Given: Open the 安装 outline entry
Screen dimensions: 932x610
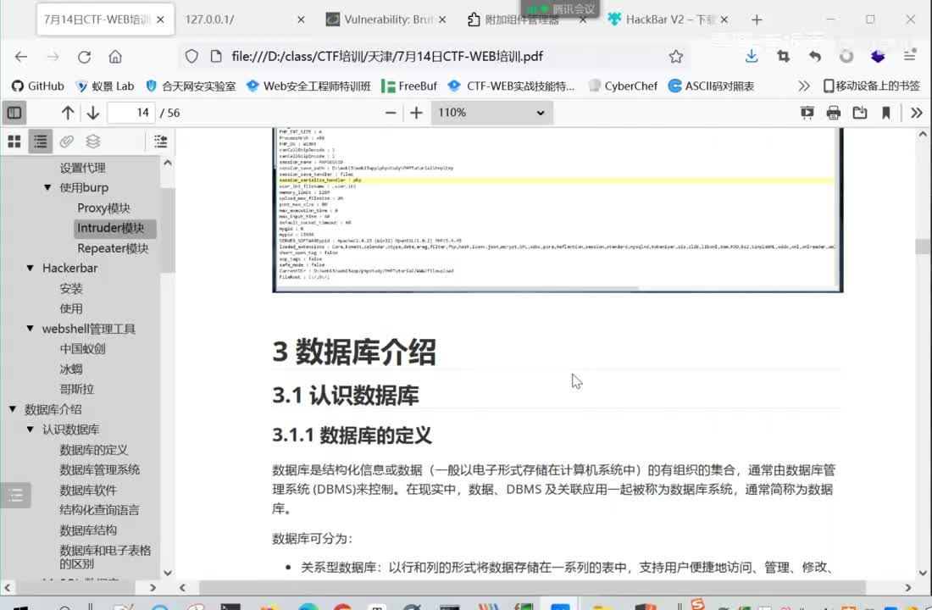Looking at the screenshot, I should 71,288.
